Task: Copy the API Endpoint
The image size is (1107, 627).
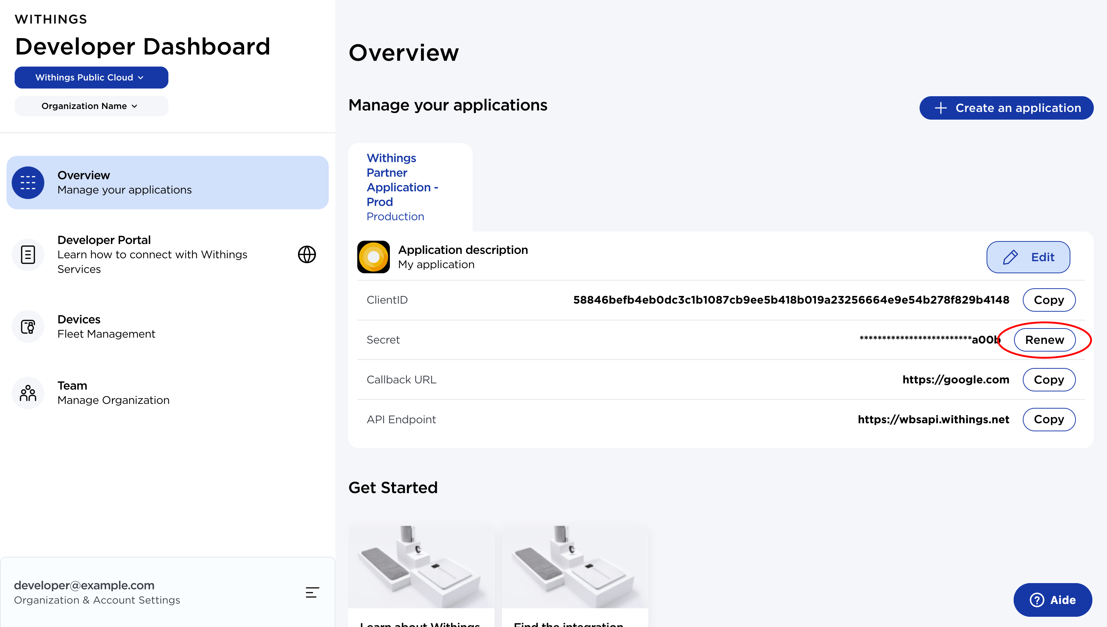Action: pyautogui.click(x=1049, y=420)
